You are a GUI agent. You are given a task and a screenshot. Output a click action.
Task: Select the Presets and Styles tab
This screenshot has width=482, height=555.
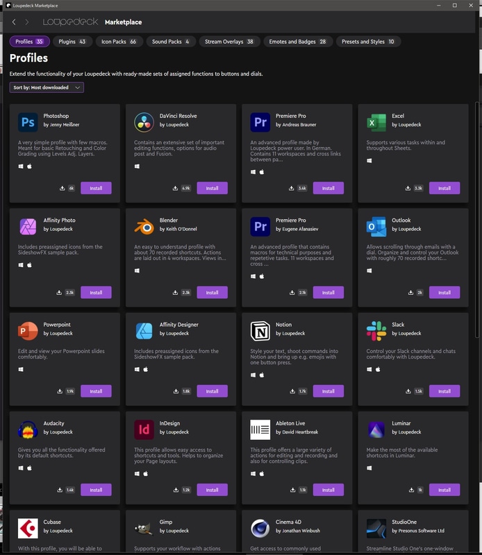coord(368,42)
